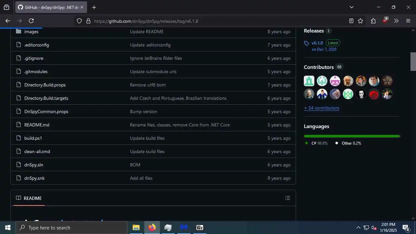Click the languages percentage bar
The height and width of the screenshot is (234, 416).
point(352,136)
